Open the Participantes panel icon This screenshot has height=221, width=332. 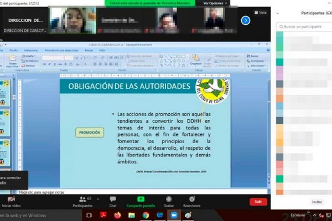pos(82,199)
